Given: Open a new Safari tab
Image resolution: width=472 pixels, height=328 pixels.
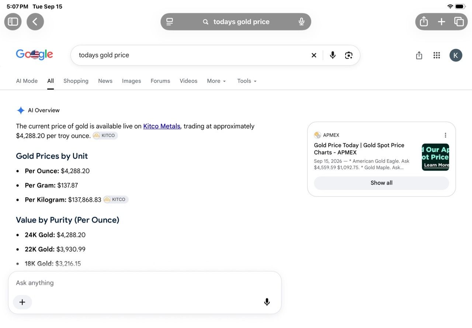Looking at the screenshot, I should tap(441, 22).
